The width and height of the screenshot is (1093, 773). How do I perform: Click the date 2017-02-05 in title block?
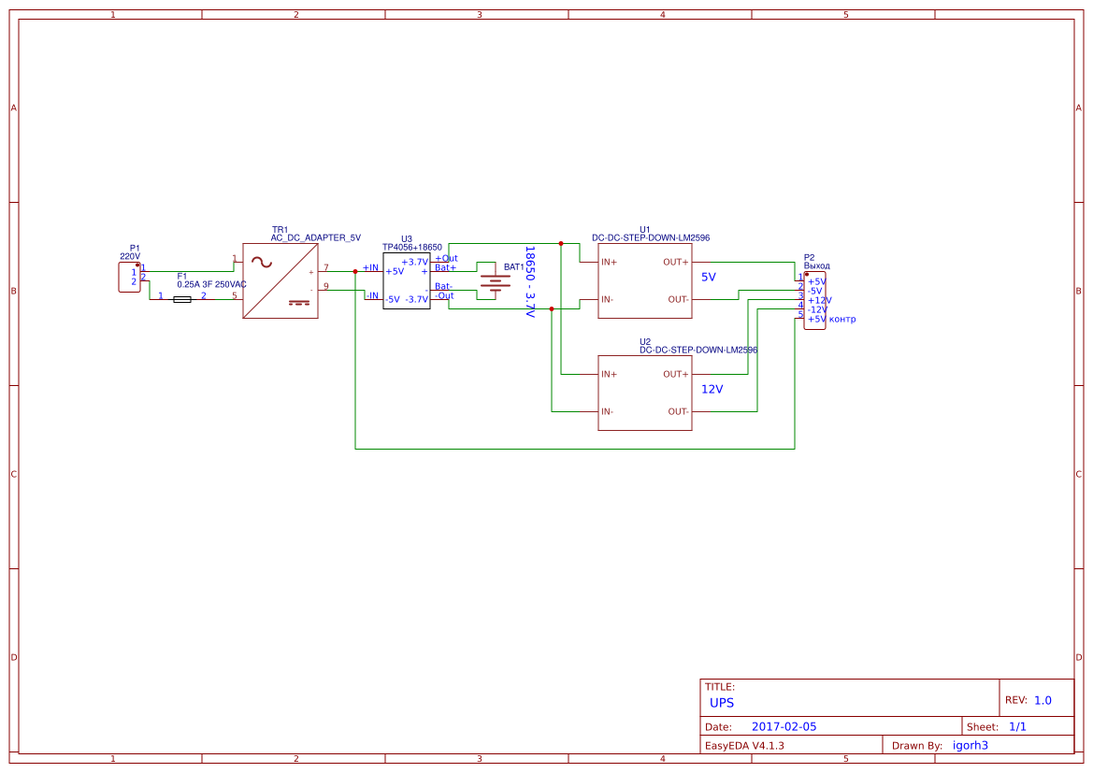(x=784, y=725)
